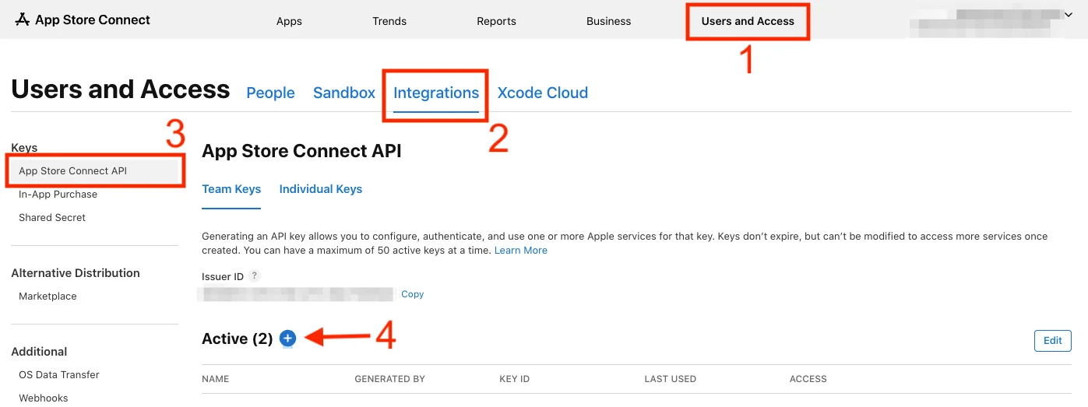Open Webhooks in sidebar
The height and width of the screenshot is (407, 1088).
pyautogui.click(x=44, y=398)
